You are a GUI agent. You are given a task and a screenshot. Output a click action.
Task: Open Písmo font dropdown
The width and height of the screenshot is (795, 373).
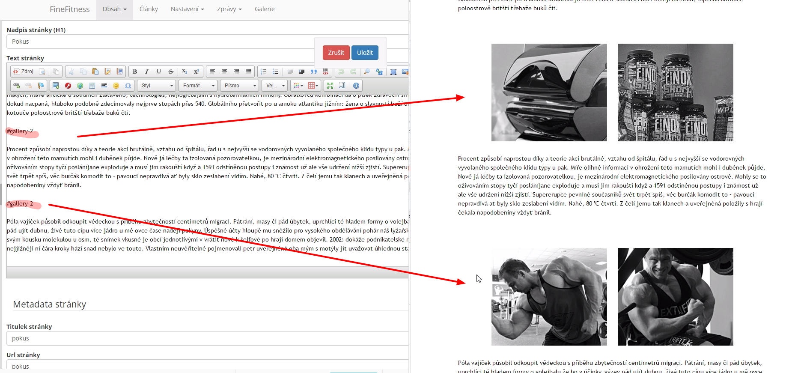click(x=240, y=86)
